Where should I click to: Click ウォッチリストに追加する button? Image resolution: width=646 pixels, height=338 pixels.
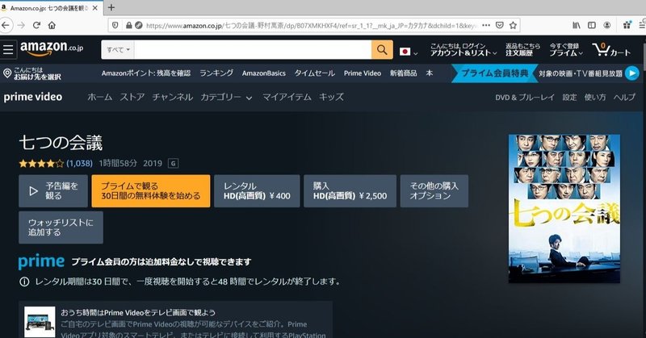point(61,227)
